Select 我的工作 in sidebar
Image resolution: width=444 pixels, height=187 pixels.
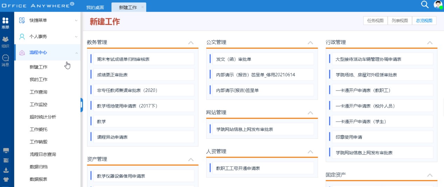(x=38, y=79)
